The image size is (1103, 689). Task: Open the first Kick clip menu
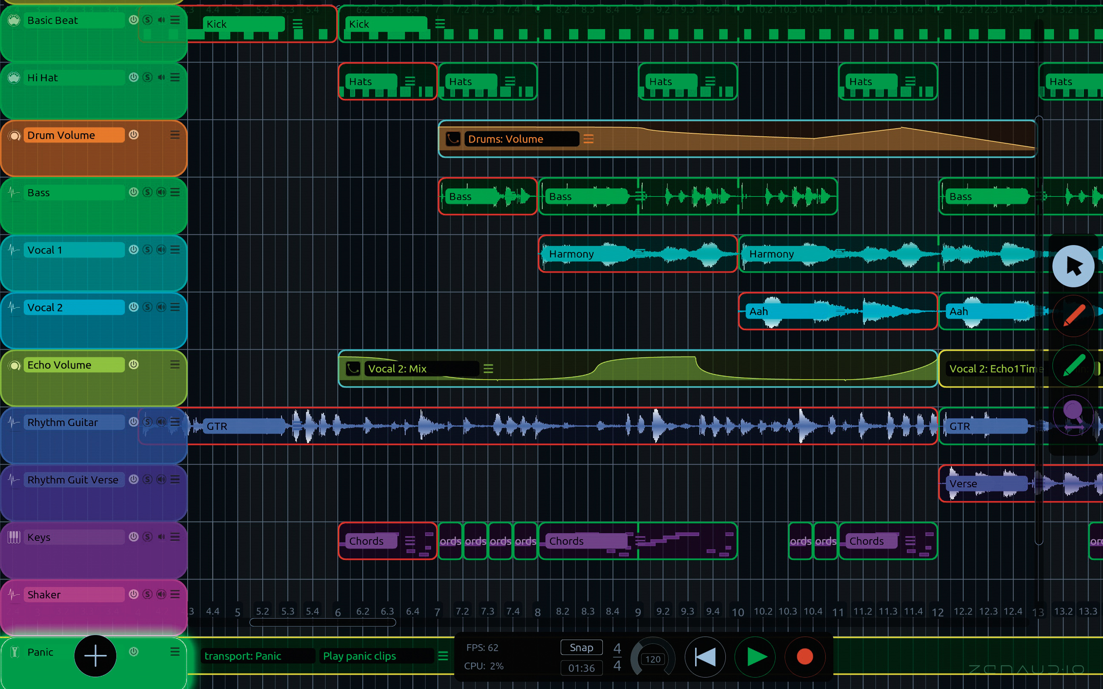point(298,24)
